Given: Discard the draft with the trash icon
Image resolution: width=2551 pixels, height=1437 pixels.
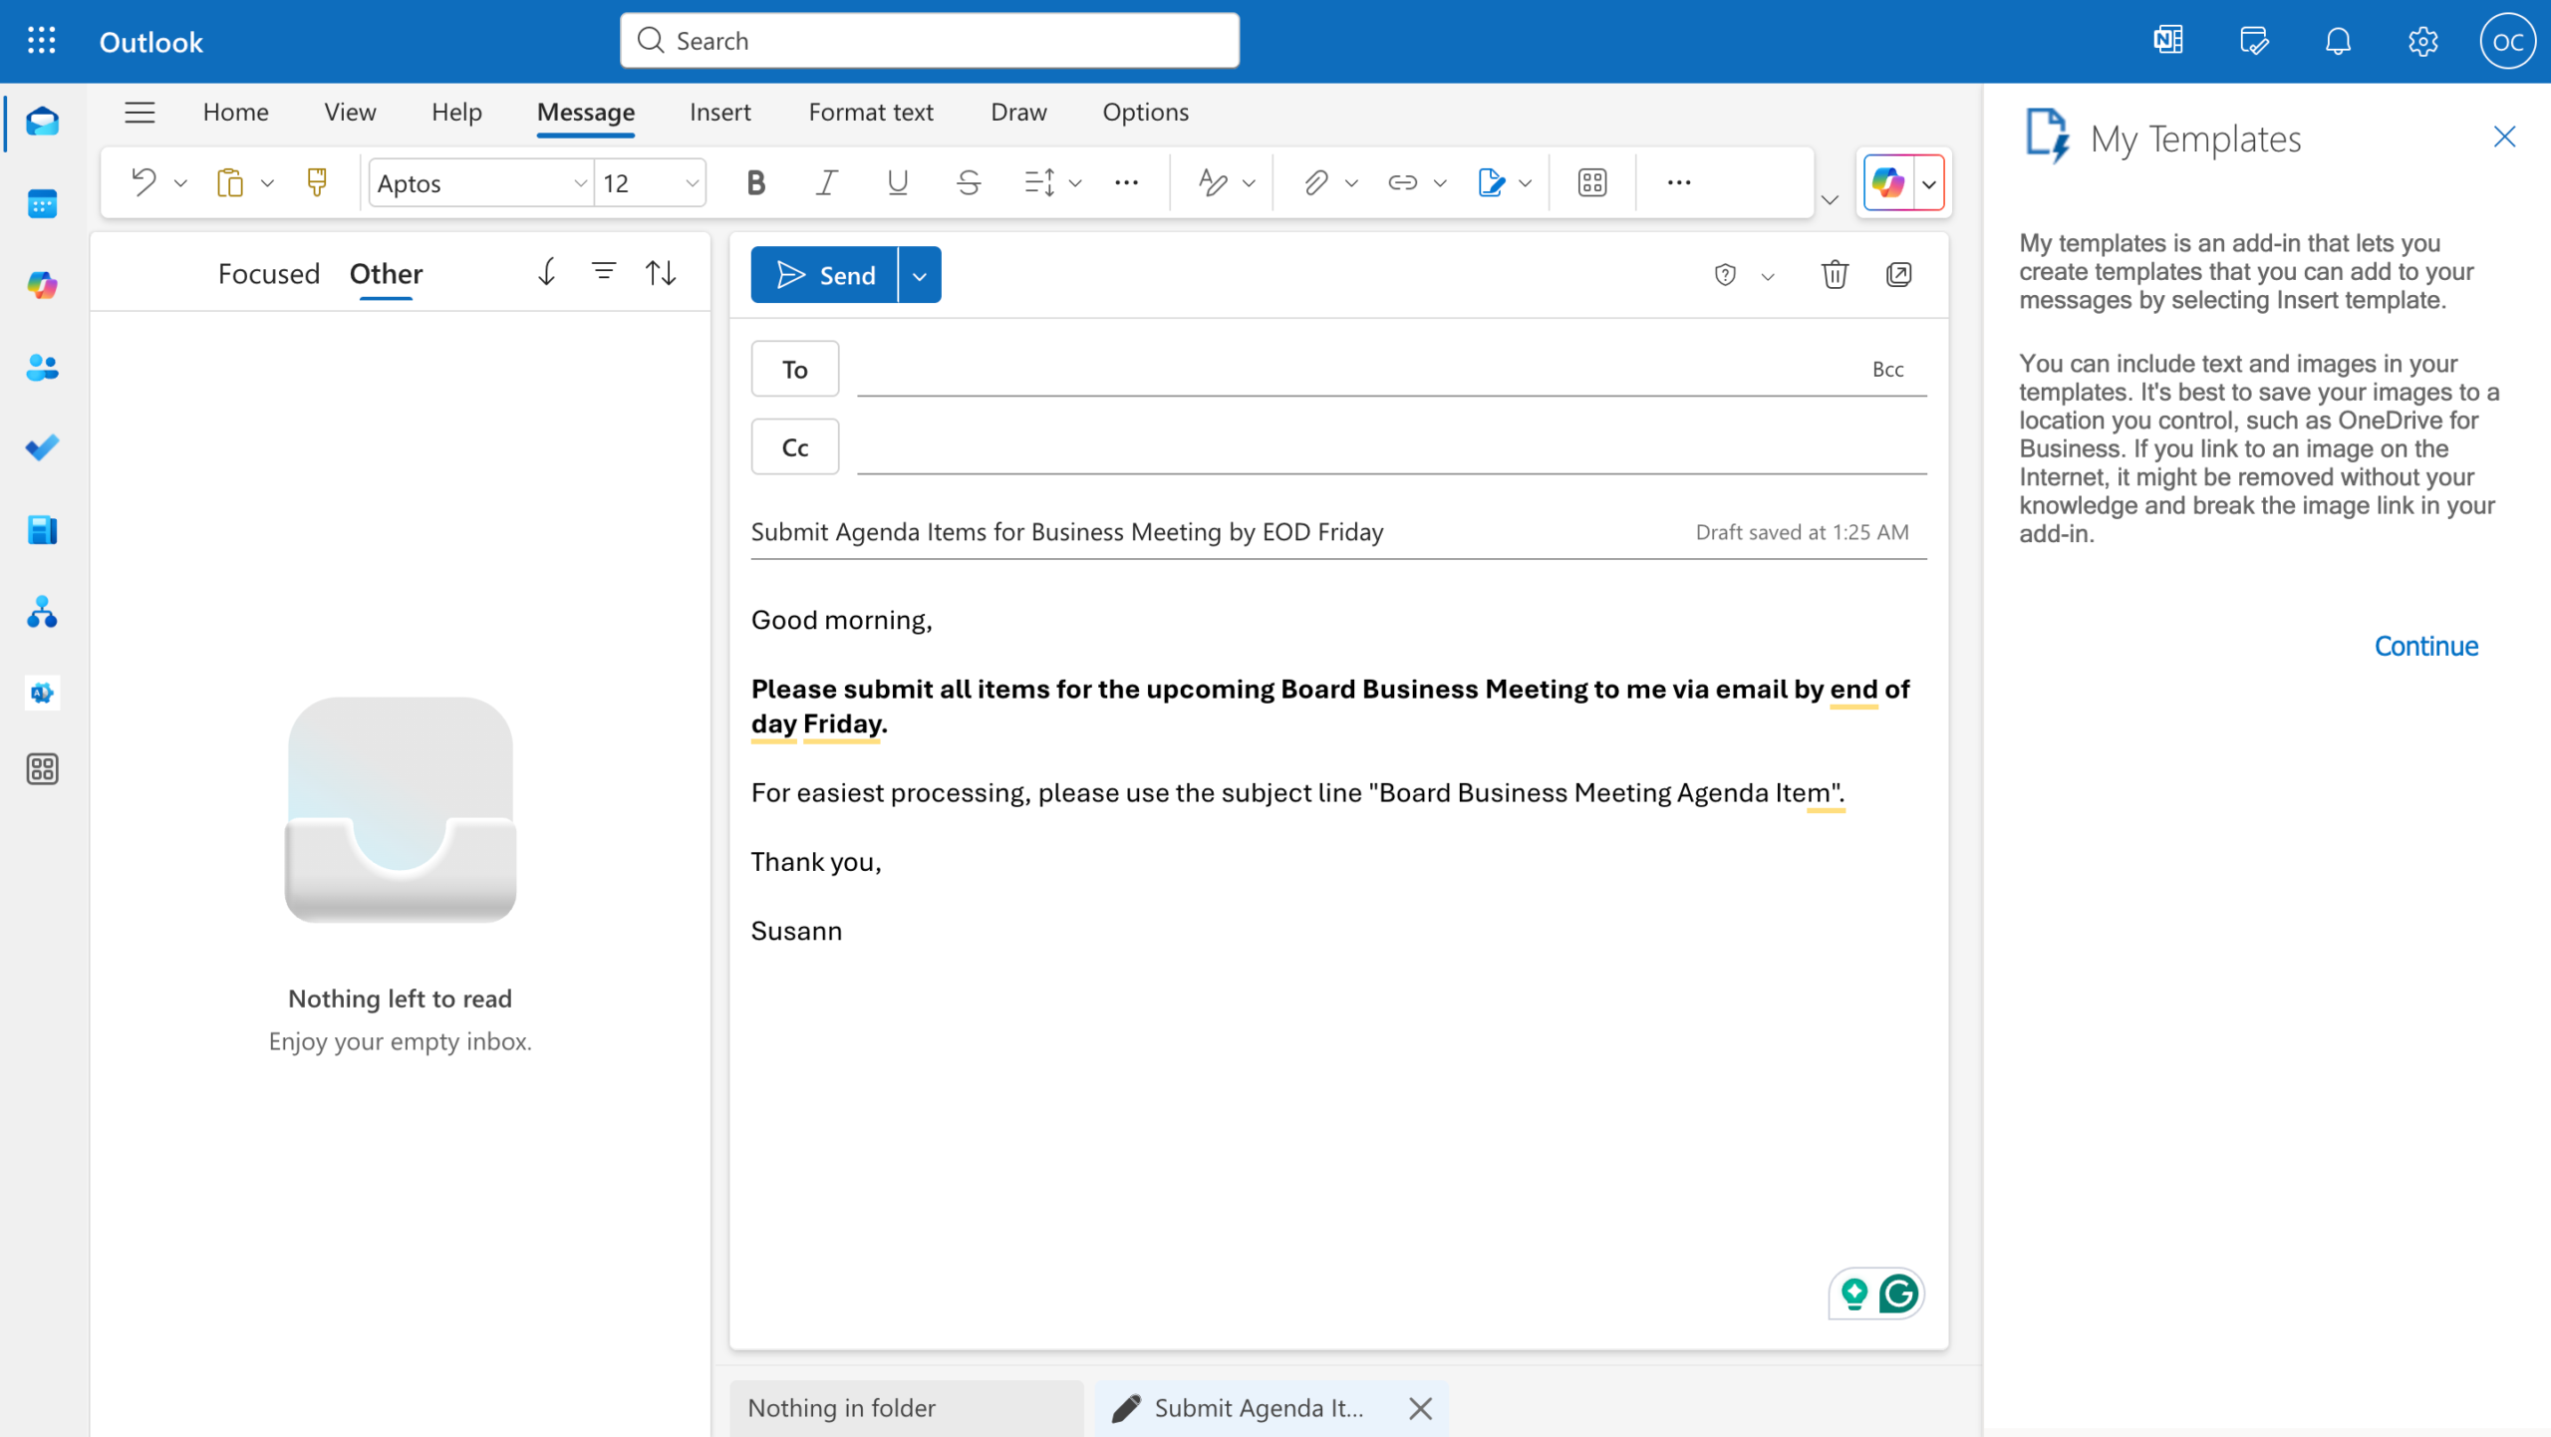Looking at the screenshot, I should pyautogui.click(x=1835, y=274).
